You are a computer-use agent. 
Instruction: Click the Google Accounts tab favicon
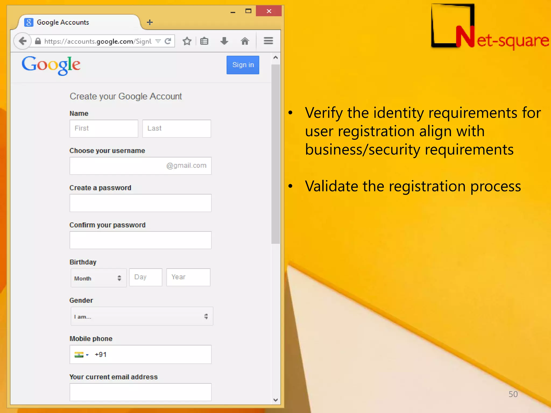29,22
